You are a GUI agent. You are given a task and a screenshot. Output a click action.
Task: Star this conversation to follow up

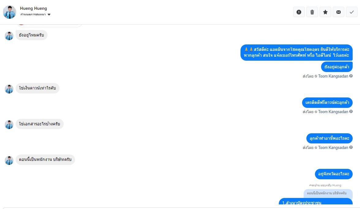[x=325, y=12]
